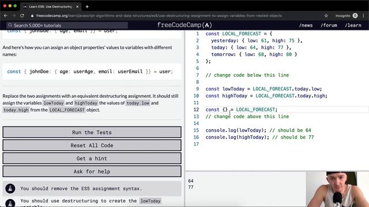Click 'You should remove the ES5 assignment syntax.'

click(x=81, y=189)
